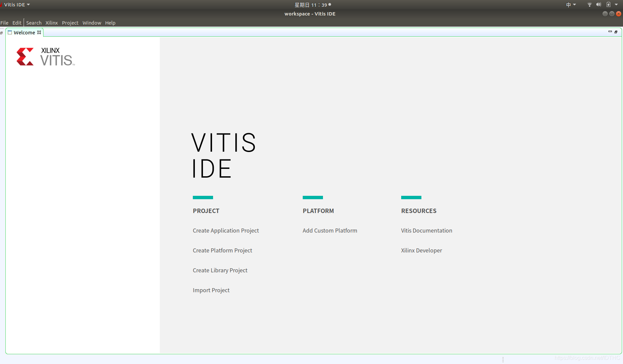This screenshot has height=364, width=623.
Task: Open the system menu arrow in top-right
Action: 616,5
